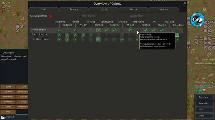Open the Power architect category

click(x=22, y=97)
